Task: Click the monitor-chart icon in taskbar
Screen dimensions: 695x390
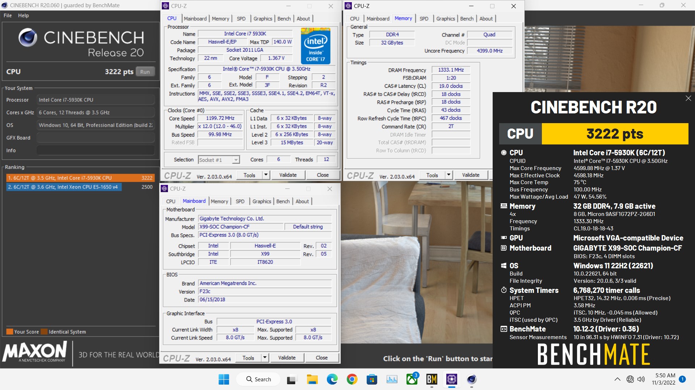Action: point(392,379)
